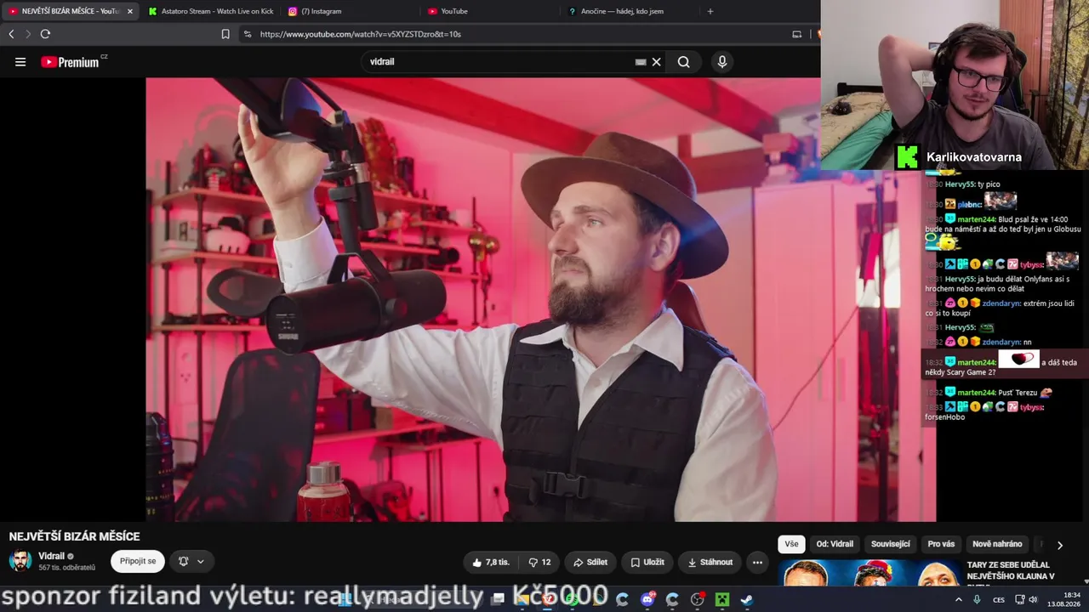
Task: Download the video with Stáhnout
Action: (710, 562)
